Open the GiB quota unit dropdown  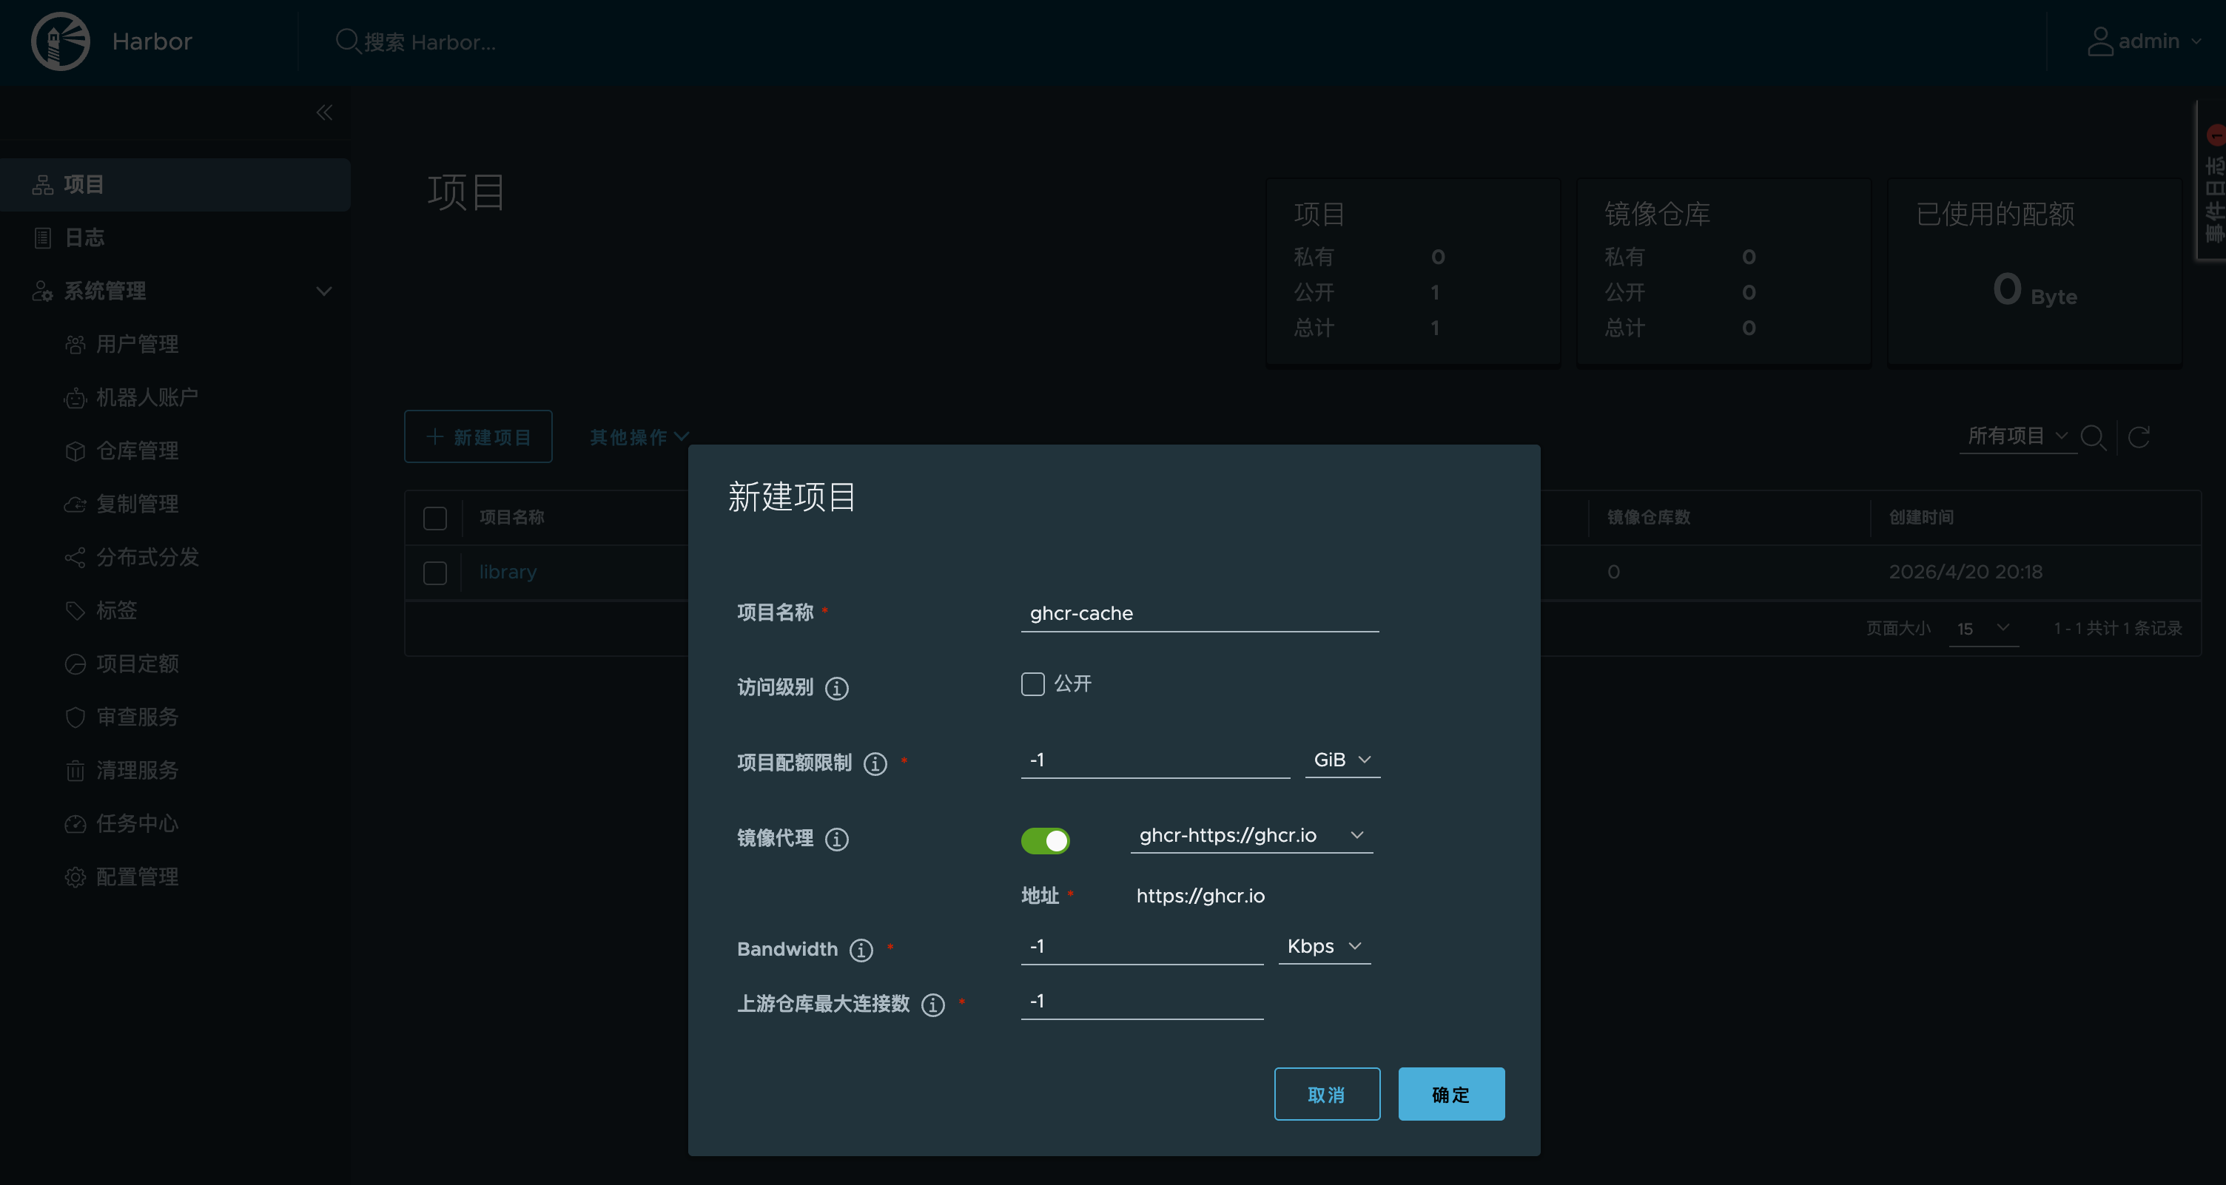[1342, 760]
